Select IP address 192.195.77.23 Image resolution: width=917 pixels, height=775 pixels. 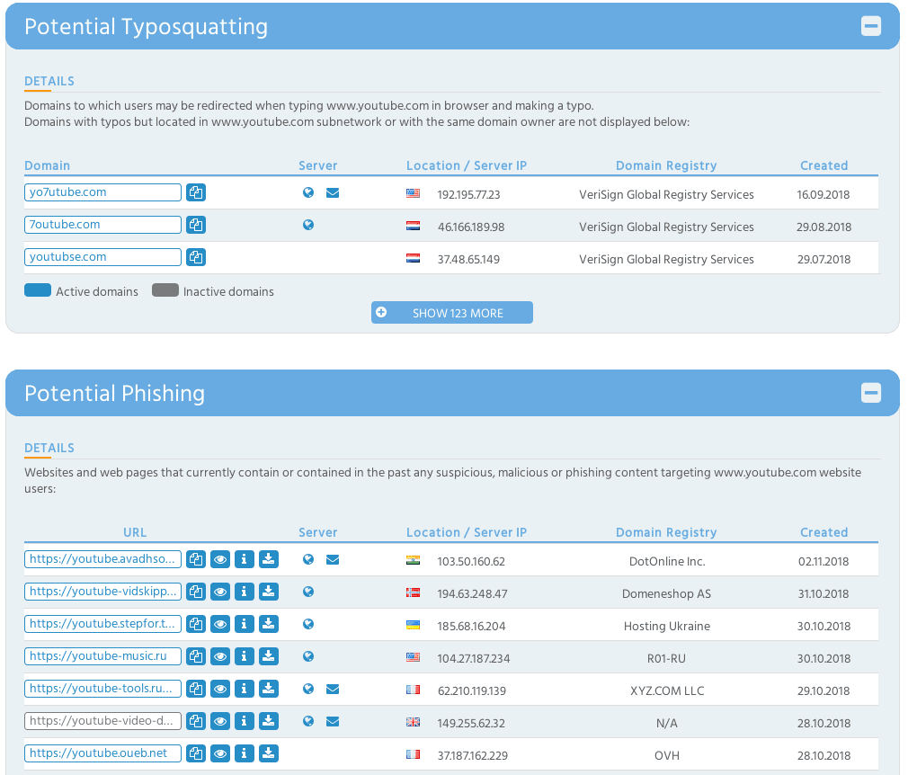(x=468, y=195)
